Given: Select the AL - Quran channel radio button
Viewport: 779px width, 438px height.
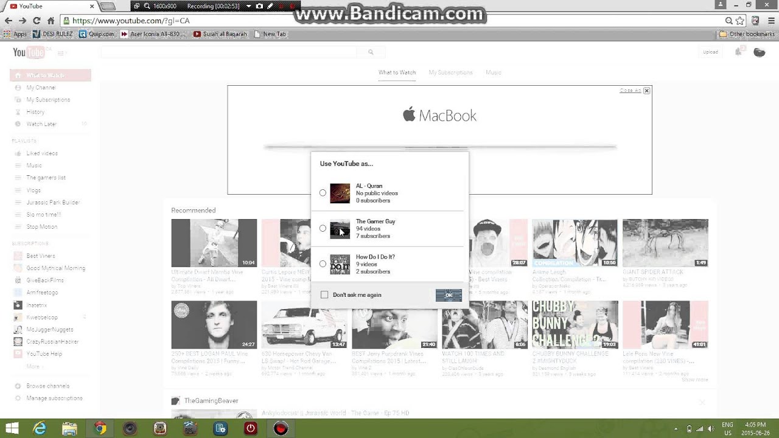Looking at the screenshot, I should coord(323,193).
